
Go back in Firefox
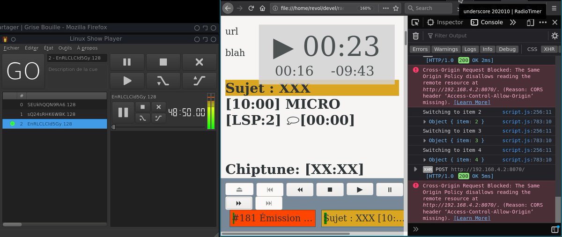pyautogui.click(x=228, y=8)
